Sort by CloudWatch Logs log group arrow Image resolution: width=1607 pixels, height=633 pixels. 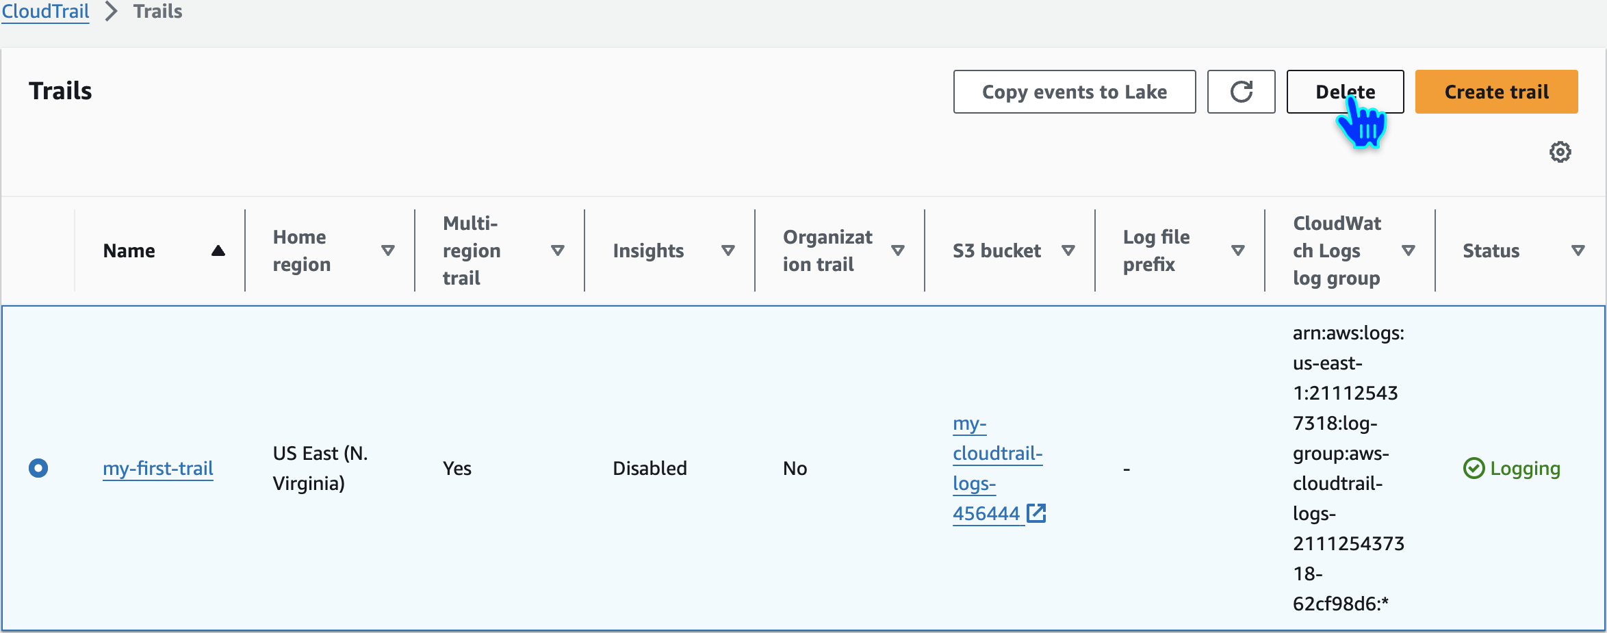click(1409, 250)
